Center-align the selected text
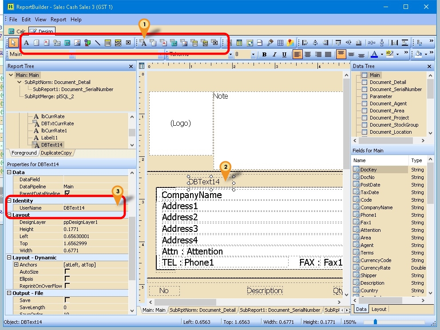The width and height of the screenshot is (440, 330). tap(308, 55)
